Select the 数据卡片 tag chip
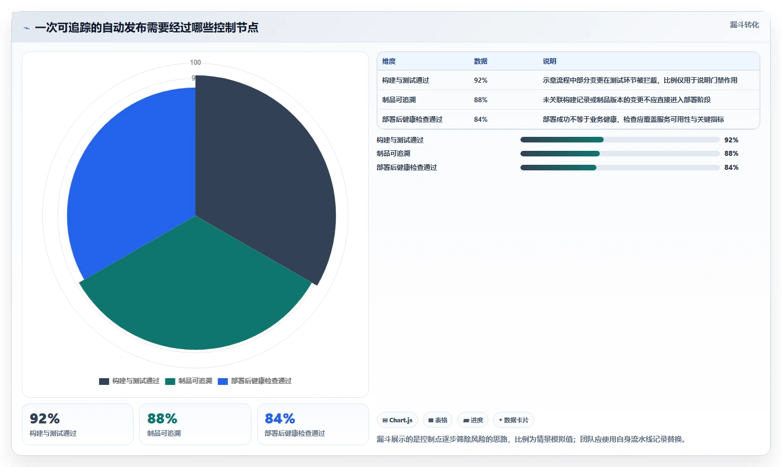 [x=514, y=420]
